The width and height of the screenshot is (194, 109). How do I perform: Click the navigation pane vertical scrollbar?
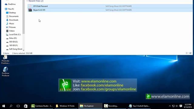pyautogui.click(x=24, y=17)
